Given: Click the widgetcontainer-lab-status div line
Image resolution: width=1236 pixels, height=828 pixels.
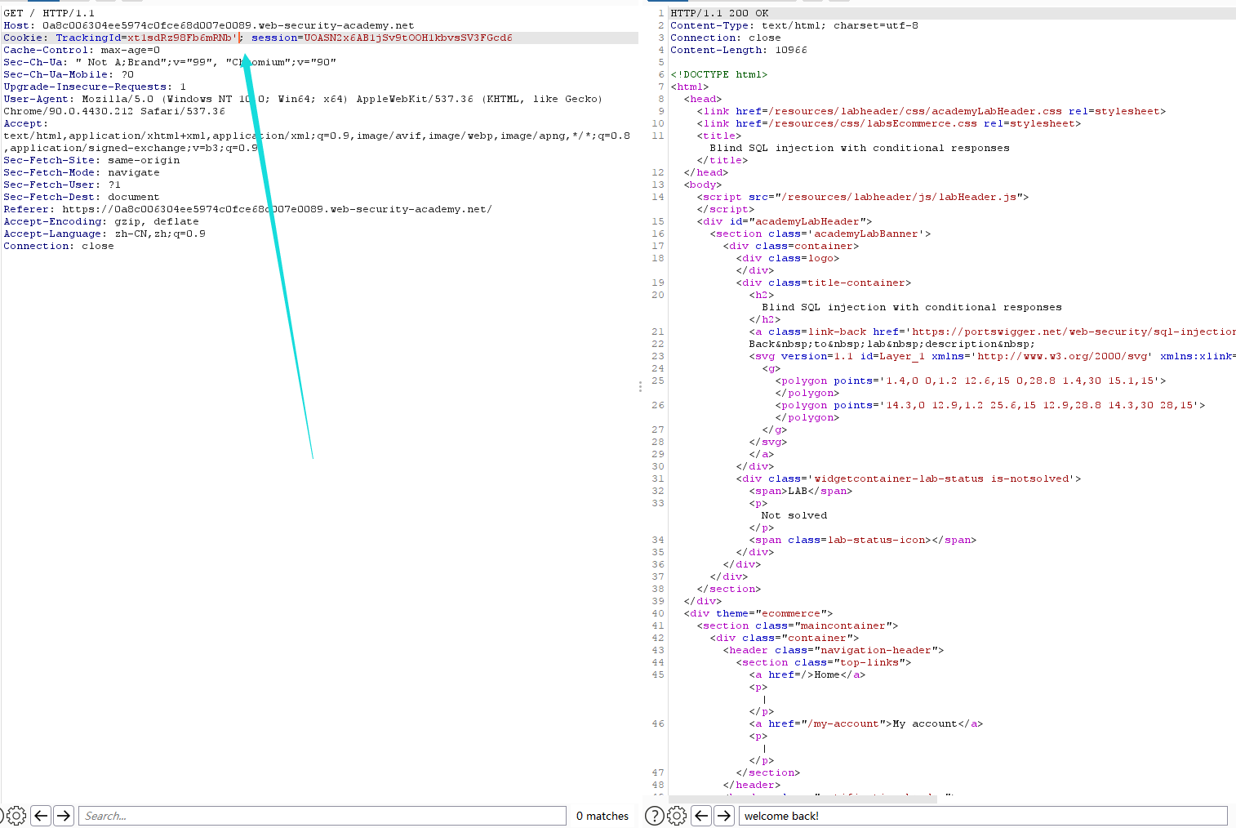Looking at the screenshot, I should click(909, 479).
